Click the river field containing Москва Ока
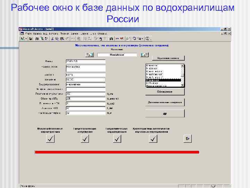Image resolution: width=250 pixels, height=188 pixels. (86, 68)
